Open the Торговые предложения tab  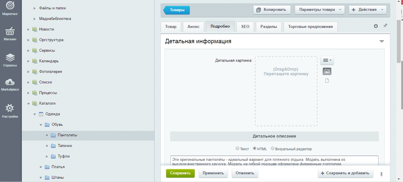coord(310,26)
